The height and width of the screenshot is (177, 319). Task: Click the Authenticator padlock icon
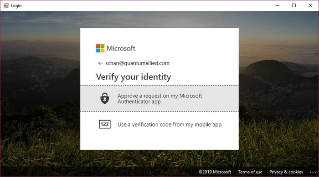pyautogui.click(x=105, y=99)
